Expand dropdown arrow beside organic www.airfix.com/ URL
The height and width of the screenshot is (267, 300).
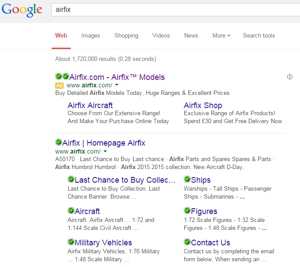click(105, 151)
